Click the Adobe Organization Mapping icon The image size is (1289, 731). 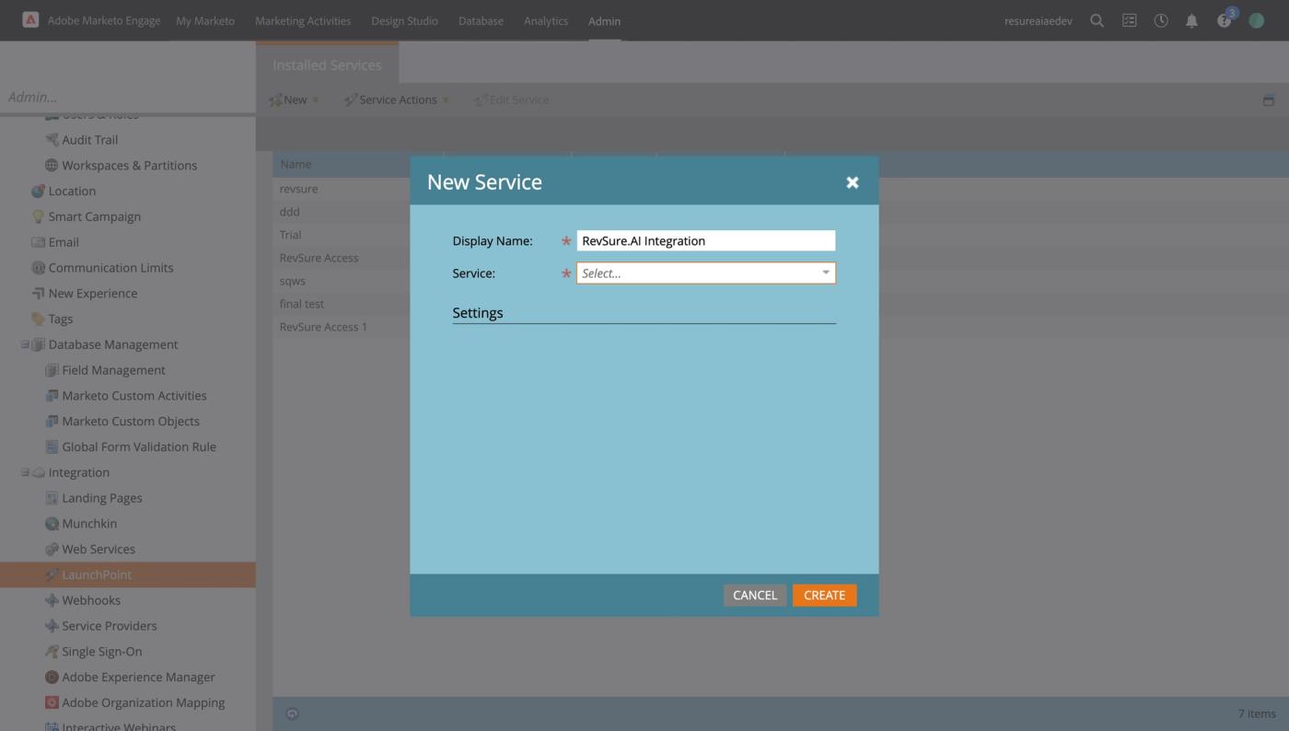pos(52,702)
